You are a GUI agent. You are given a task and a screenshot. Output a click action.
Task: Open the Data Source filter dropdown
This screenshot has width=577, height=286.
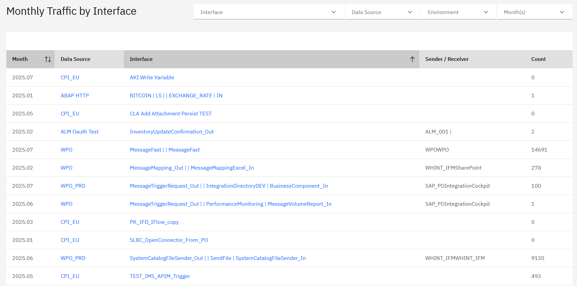click(x=383, y=12)
